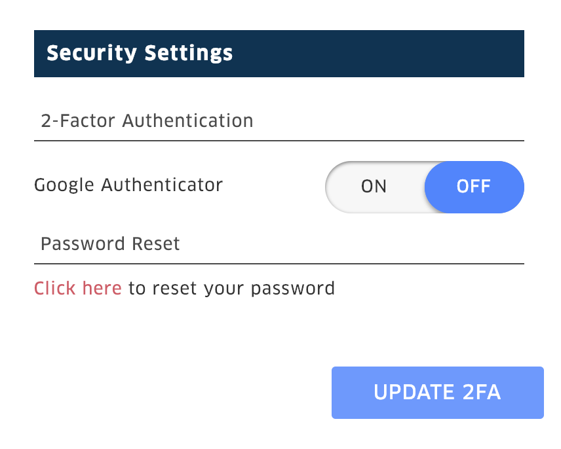
Task: Select the blue OFF toggle option
Action: [x=474, y=187]
